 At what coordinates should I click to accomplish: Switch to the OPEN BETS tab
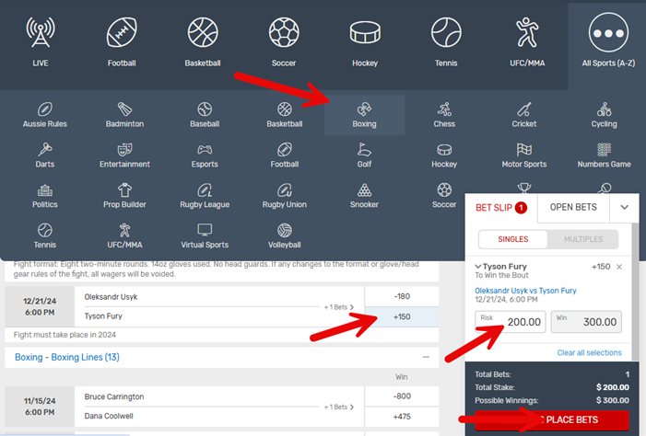tap(573, 208)
